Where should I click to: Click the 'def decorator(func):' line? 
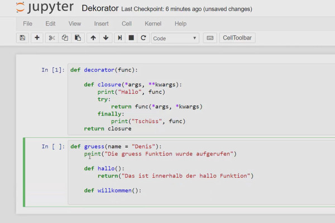coord(104,70)
